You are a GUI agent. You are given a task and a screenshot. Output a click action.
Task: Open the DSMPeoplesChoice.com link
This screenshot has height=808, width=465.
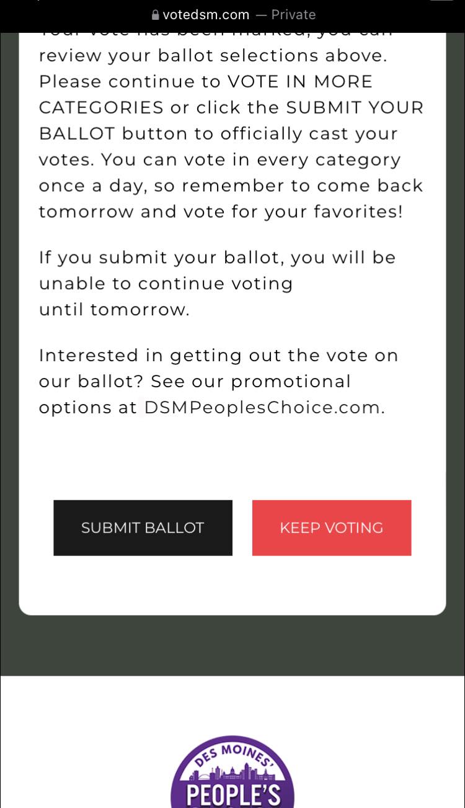[x=262, y=407]
